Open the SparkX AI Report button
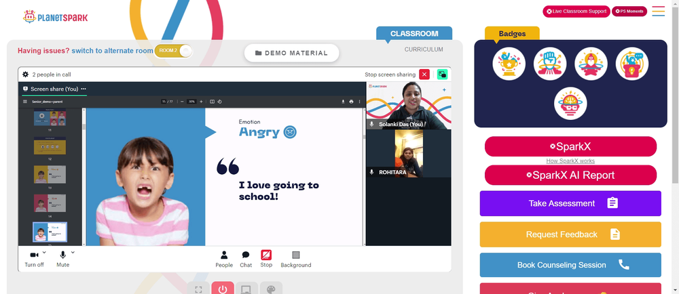Screen dimensions: 679x294 [x=570, y=175]
